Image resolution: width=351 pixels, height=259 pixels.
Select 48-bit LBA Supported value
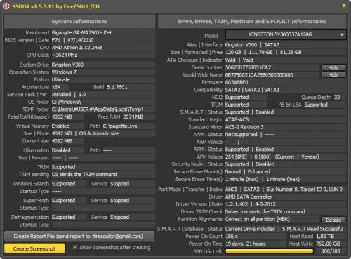pyautogui.click(x=316, y=105)
